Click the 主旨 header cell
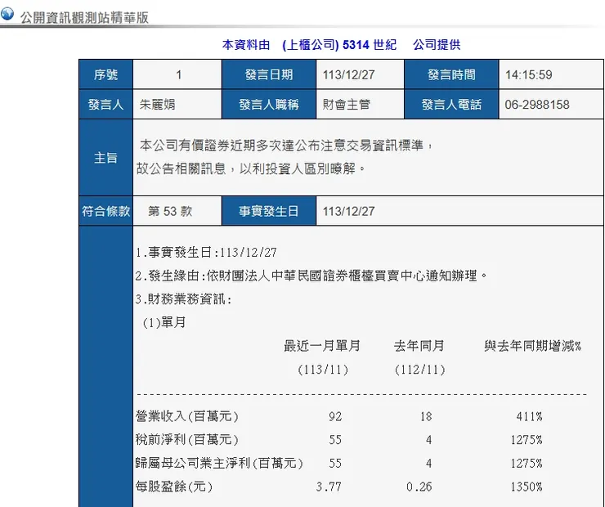Viewport: 605px width, 507px height. [x=105, y=158]
